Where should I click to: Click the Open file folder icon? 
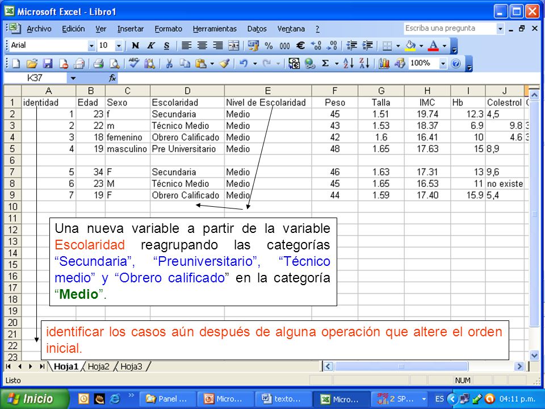(x=32, y=64)
